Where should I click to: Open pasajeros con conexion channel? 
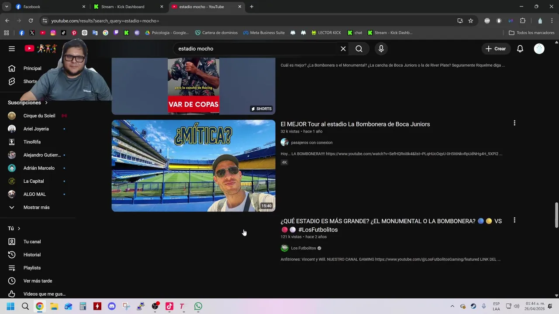312,143
